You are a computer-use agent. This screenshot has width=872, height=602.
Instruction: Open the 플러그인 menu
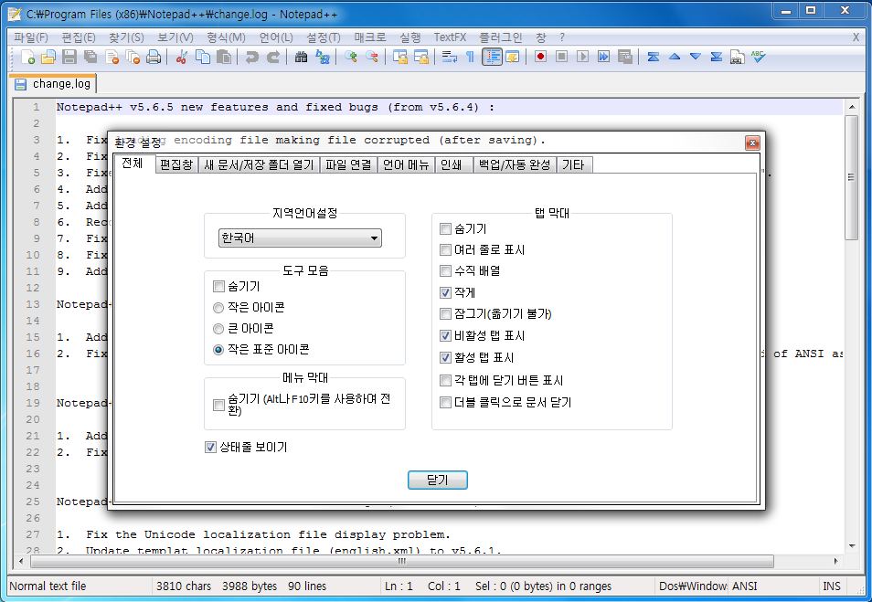(x=501, y=37)
